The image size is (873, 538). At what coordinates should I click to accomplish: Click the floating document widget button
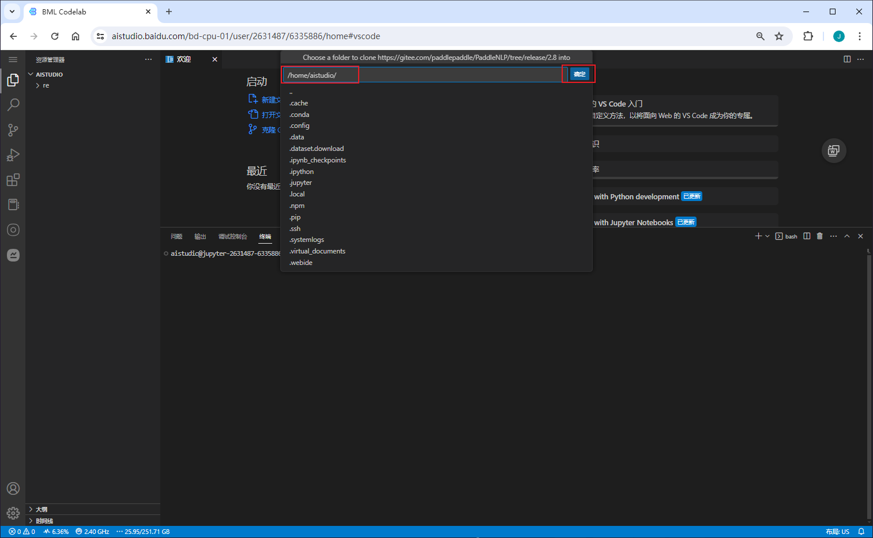(834, 151)
